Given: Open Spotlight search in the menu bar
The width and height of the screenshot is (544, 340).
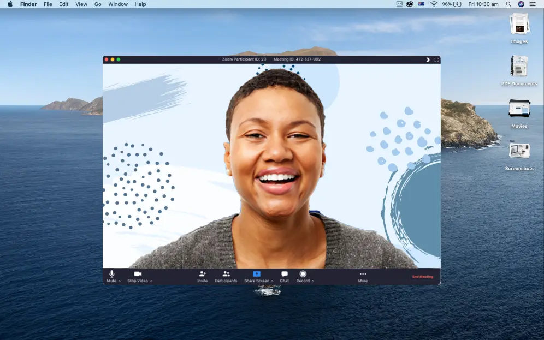Looking at the screenshot, I should coord(508,4).
